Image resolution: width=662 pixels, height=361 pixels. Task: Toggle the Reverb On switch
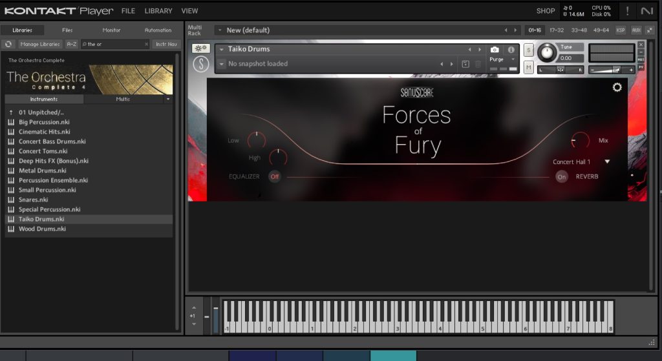tap(561, 176)
